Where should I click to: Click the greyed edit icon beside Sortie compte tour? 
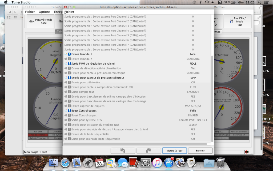click(66, 92)
